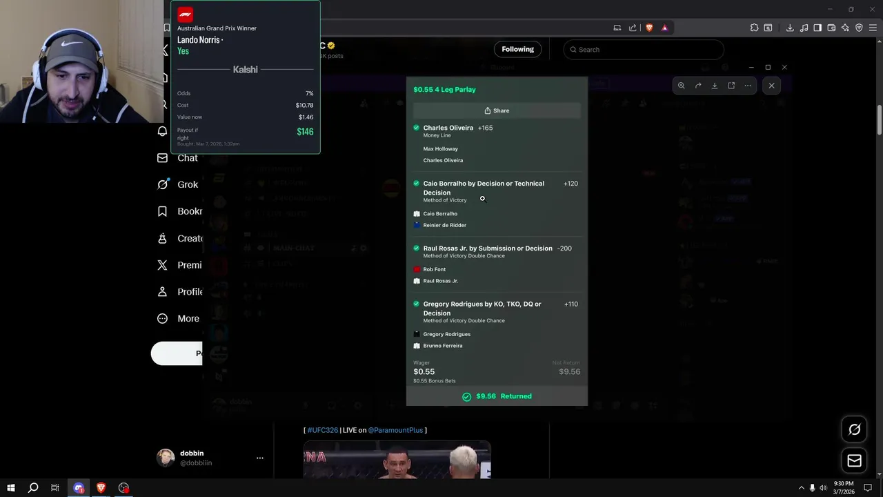Download the image from the viewer toolbar
The image size is (883, 497).
click(x=715, y=86)
